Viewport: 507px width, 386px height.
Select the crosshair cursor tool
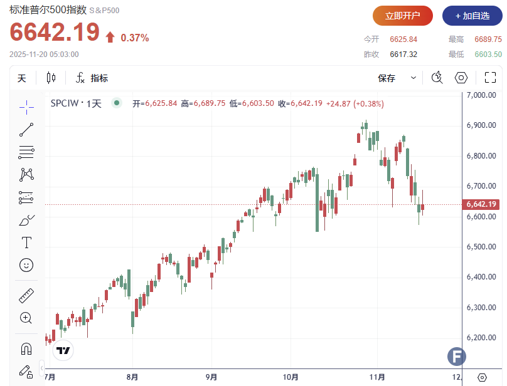click(26, 107)
